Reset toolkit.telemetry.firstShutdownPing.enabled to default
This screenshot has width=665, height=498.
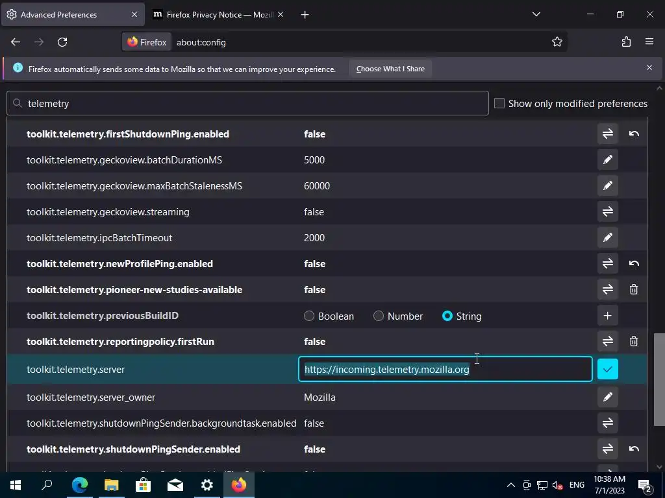click(x=634, y=134)
